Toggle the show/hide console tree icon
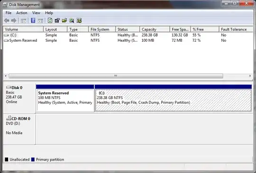This screenshot has width=256, height=173. pyautogui.click(x=24, y=21)
